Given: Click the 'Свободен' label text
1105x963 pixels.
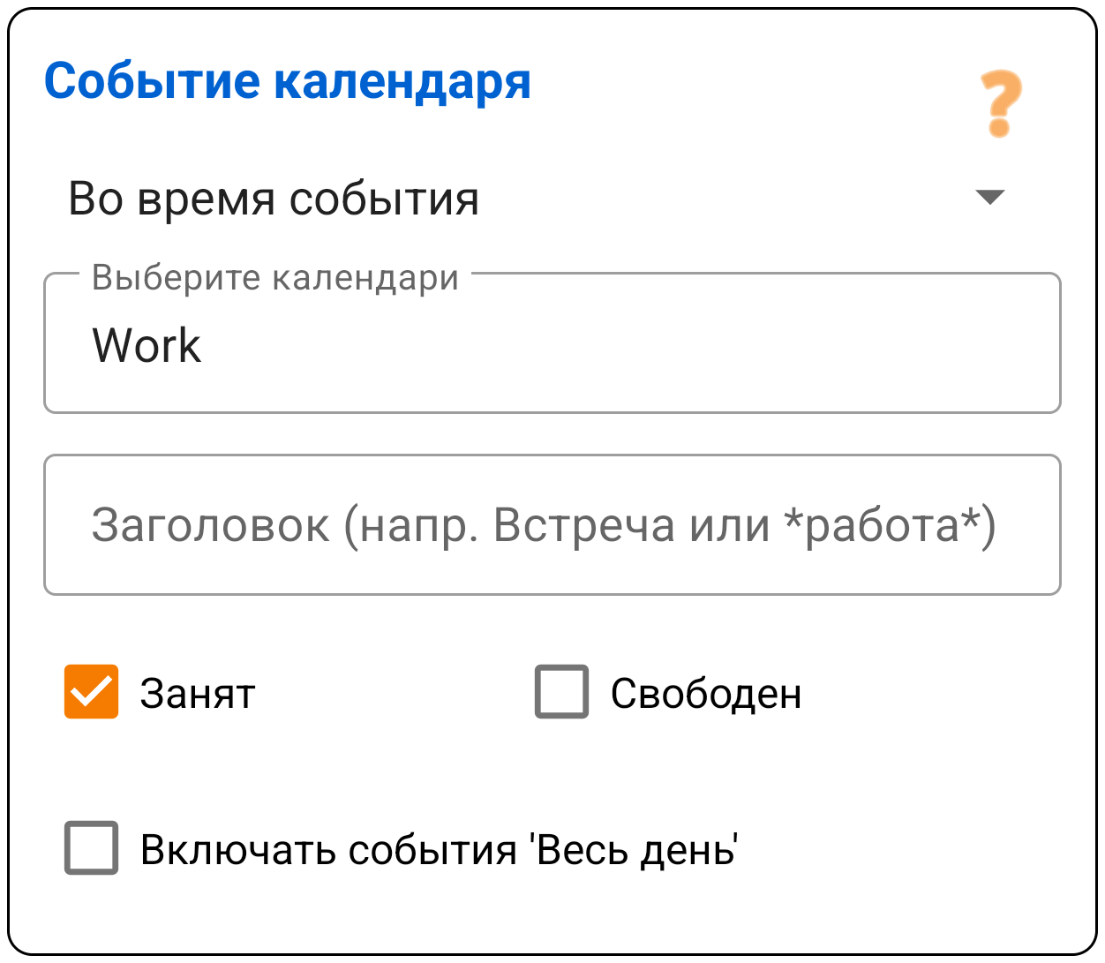Looking at the screenshot, I should point(706,693).
